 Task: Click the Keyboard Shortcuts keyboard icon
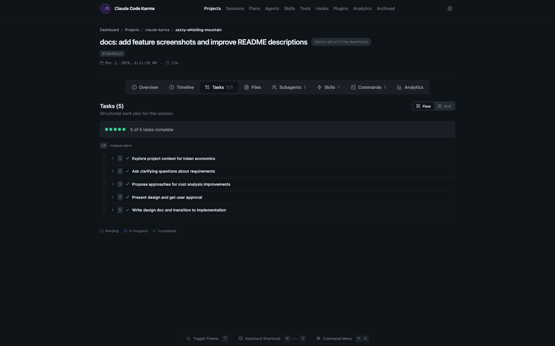coord(240,339)
